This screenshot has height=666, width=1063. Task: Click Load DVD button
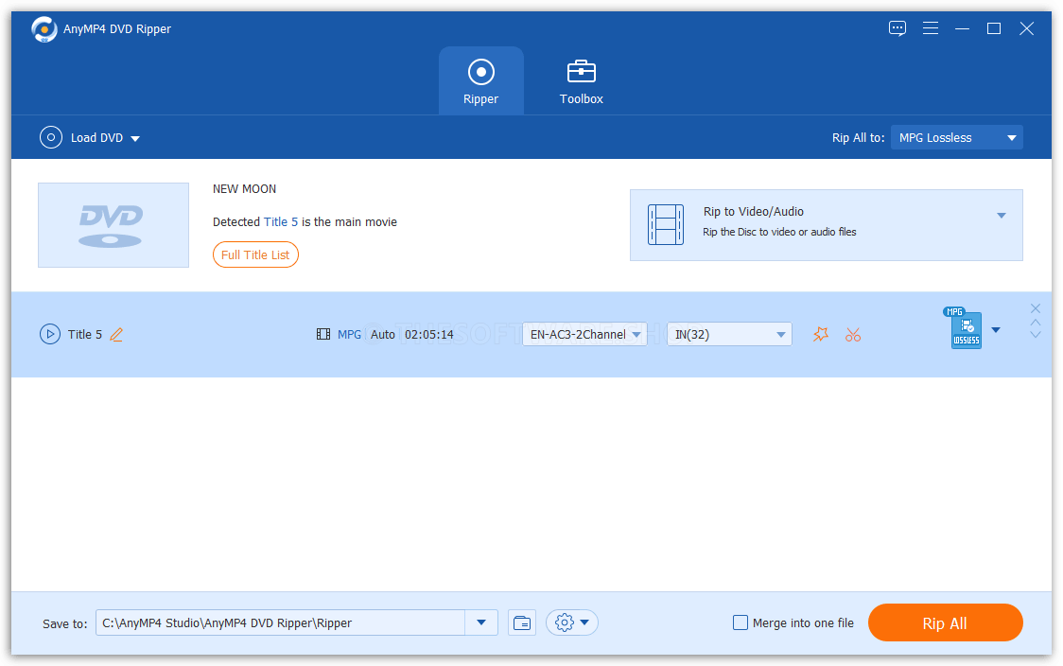point(81,138)
